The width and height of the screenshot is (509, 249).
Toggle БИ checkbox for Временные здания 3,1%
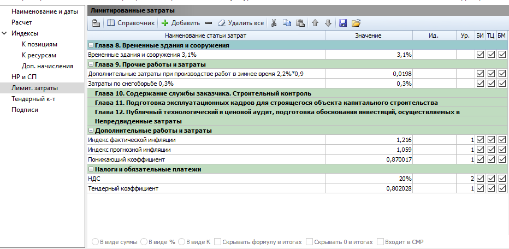(480, 55)
